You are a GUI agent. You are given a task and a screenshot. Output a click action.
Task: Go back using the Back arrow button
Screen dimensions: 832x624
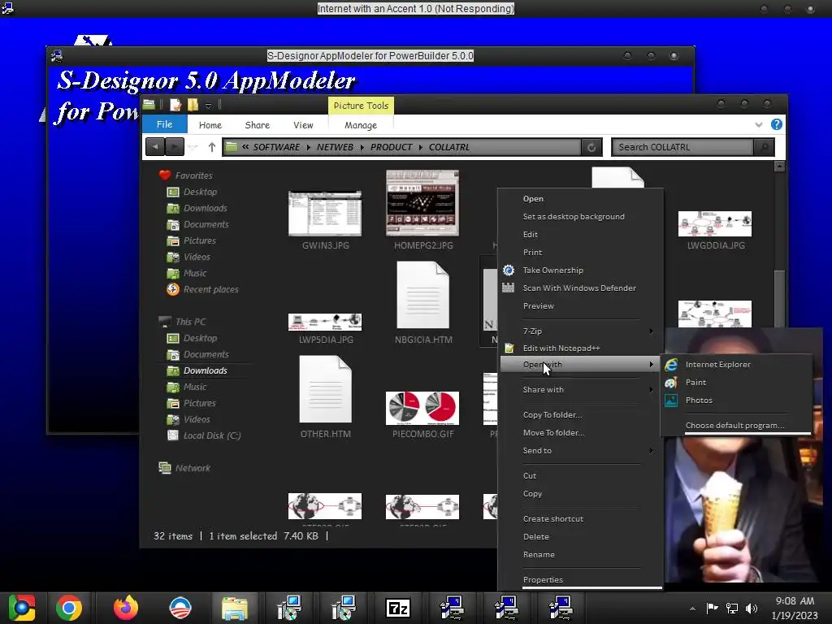tap(155, 147)
